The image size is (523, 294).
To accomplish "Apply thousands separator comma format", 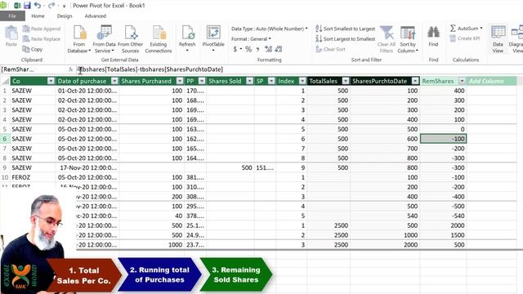I will [x=258, y=49].
